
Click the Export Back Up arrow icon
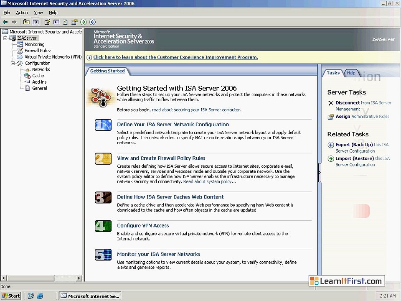(331, 145)
